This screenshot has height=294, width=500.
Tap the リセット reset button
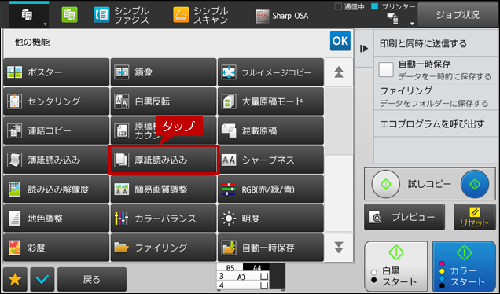coord(475,217)
